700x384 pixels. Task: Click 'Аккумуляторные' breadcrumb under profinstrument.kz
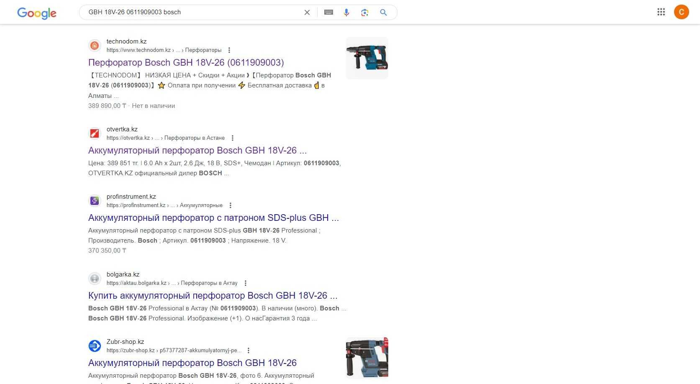[x=201, y=205]
